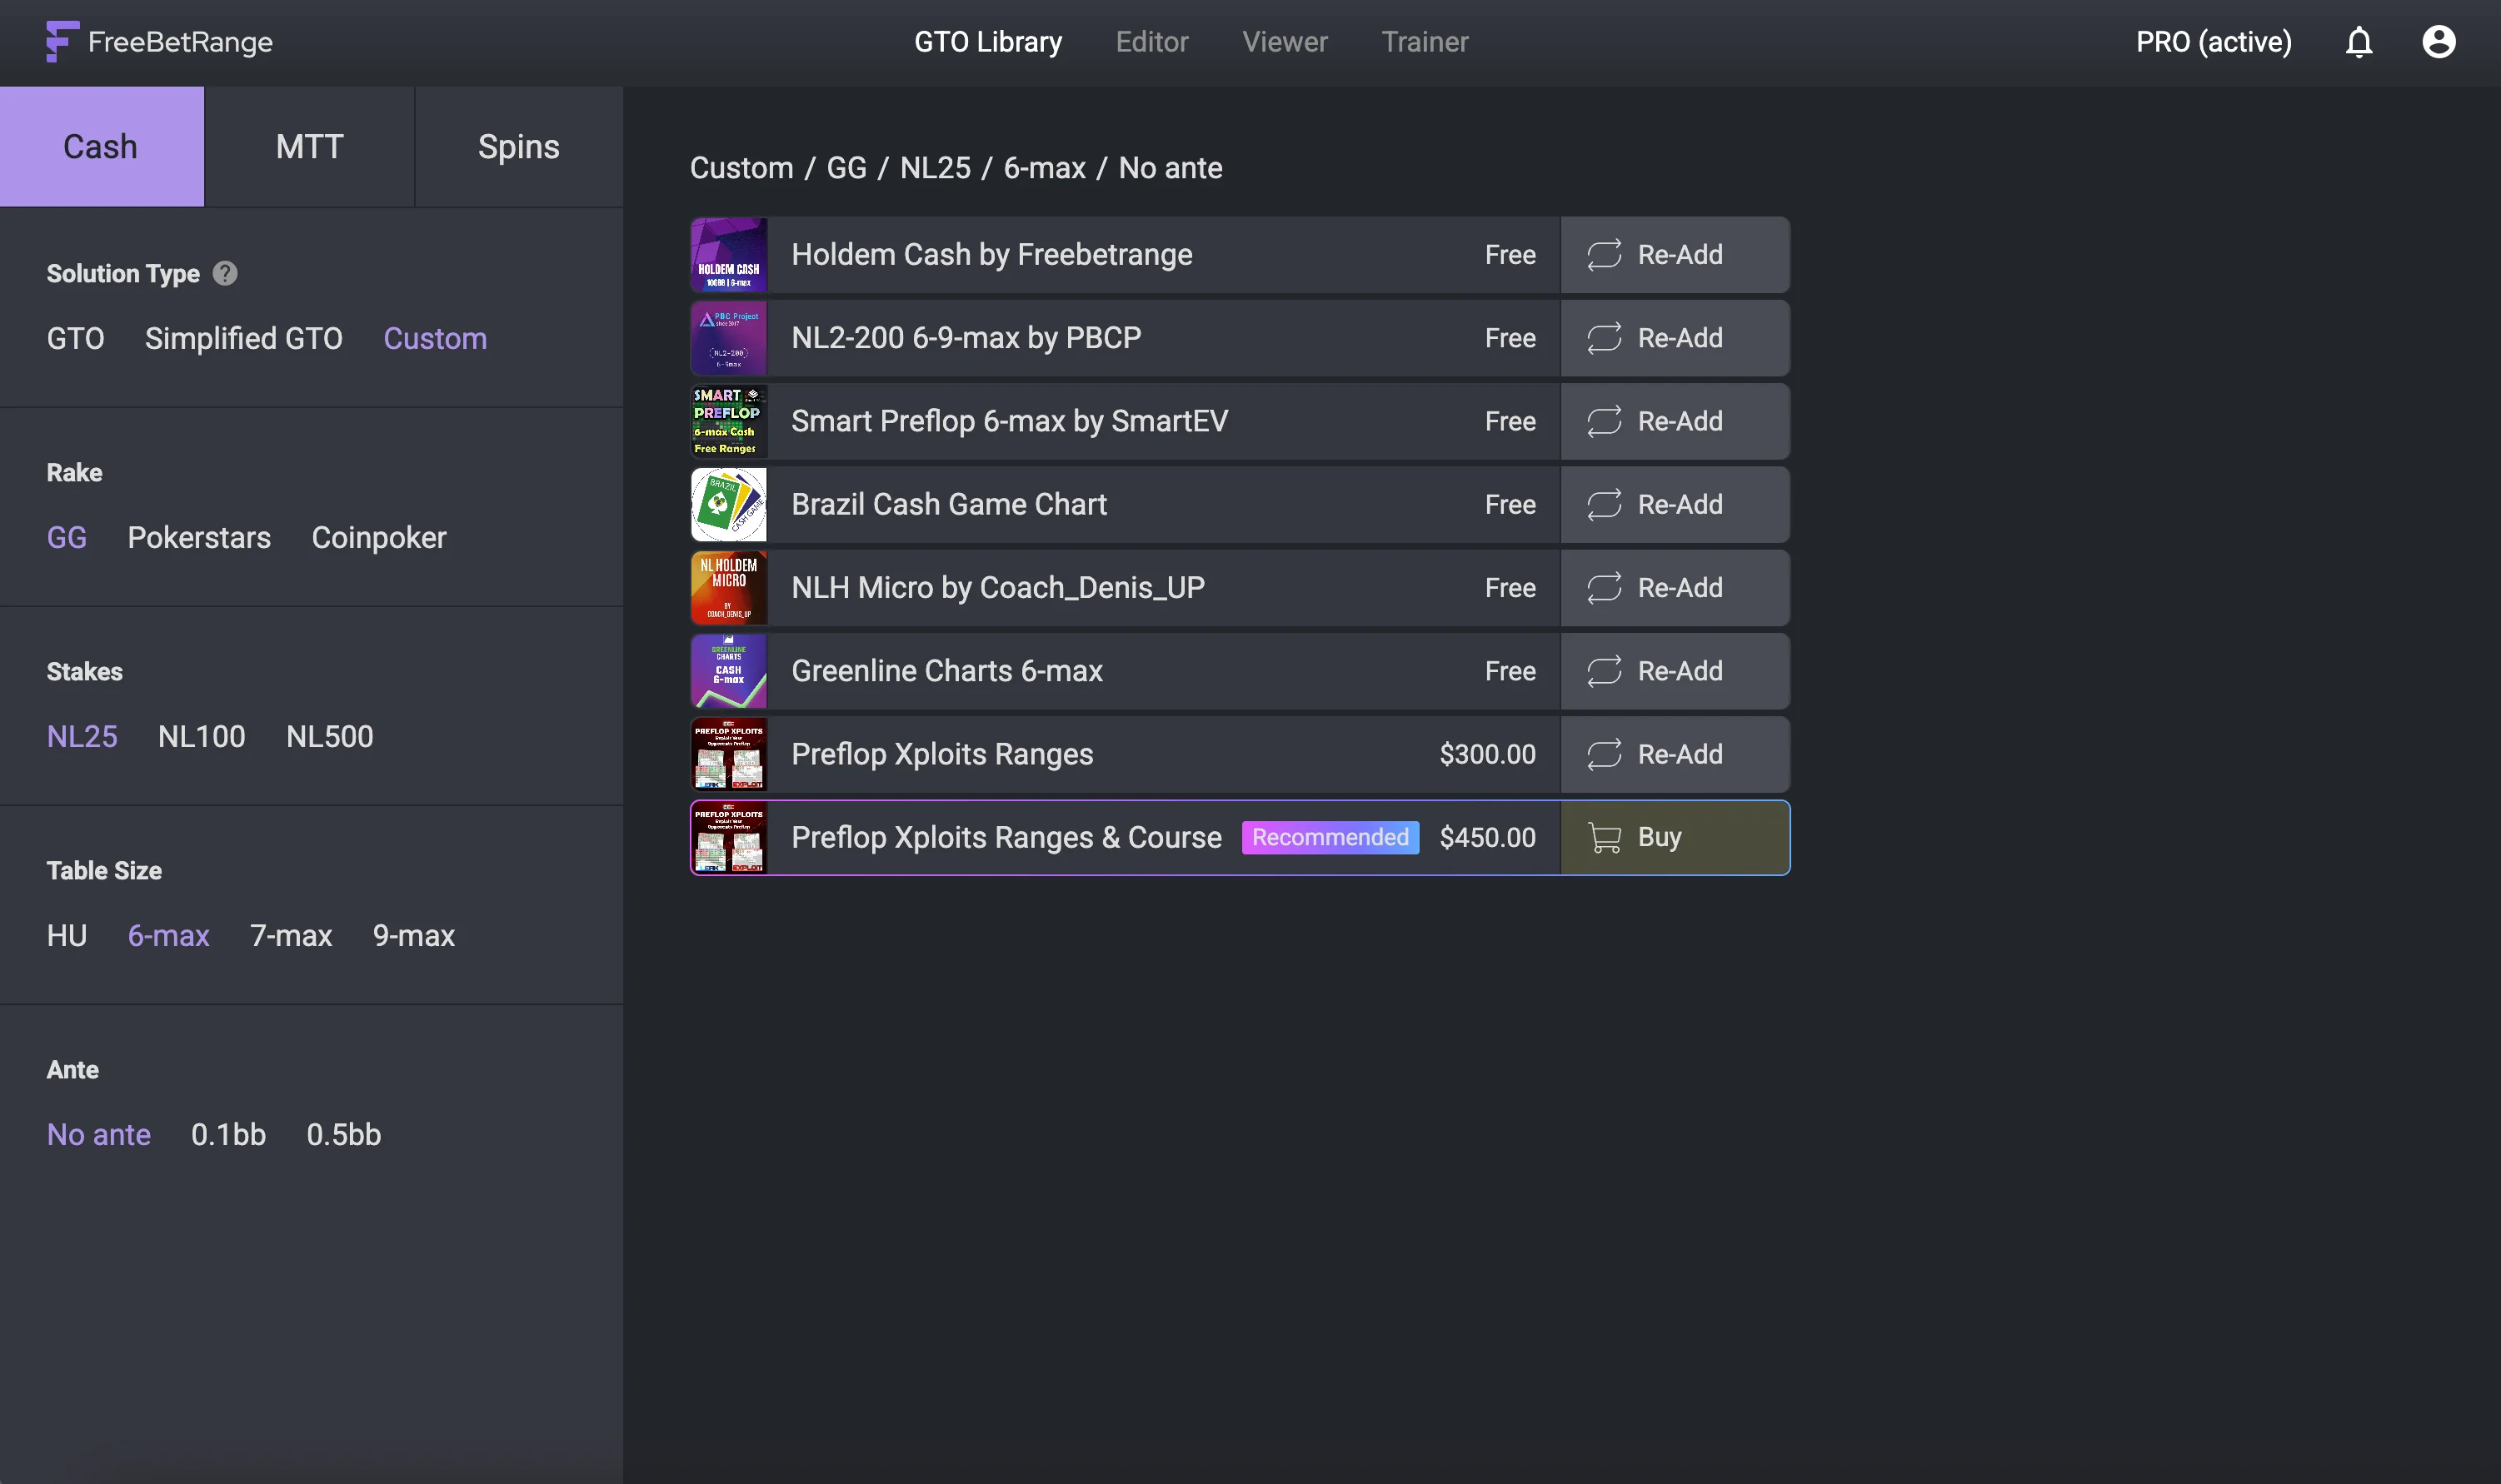Click Re-Add icon for Holdem Cash by Freebetrange
This screenshot has width=2501, height=1484.
1604,254
